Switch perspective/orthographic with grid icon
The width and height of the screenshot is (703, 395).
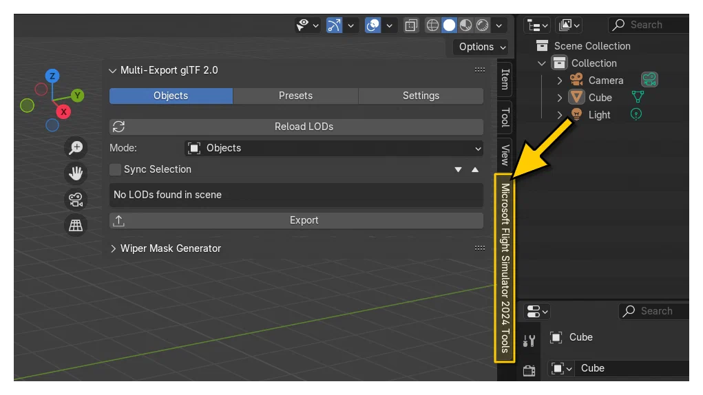[76, 225]
